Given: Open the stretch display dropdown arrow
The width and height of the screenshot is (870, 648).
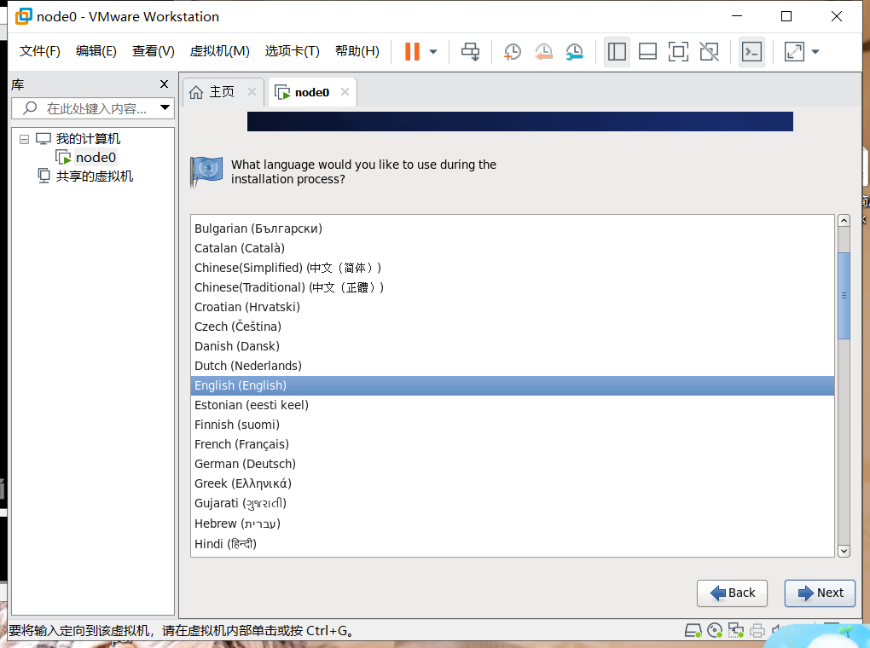Looking at the screenshot, I should (815, 52).
